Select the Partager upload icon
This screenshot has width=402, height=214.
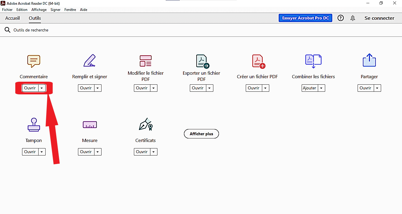pyautogui.click(x=369, y=60)
